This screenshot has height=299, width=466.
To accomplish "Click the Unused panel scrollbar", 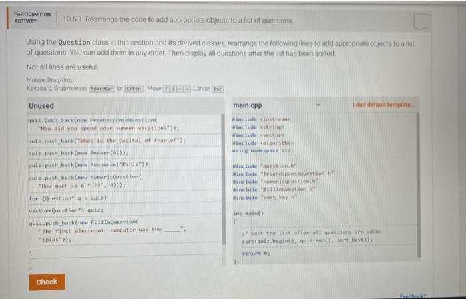I will [x=224, y=179].
